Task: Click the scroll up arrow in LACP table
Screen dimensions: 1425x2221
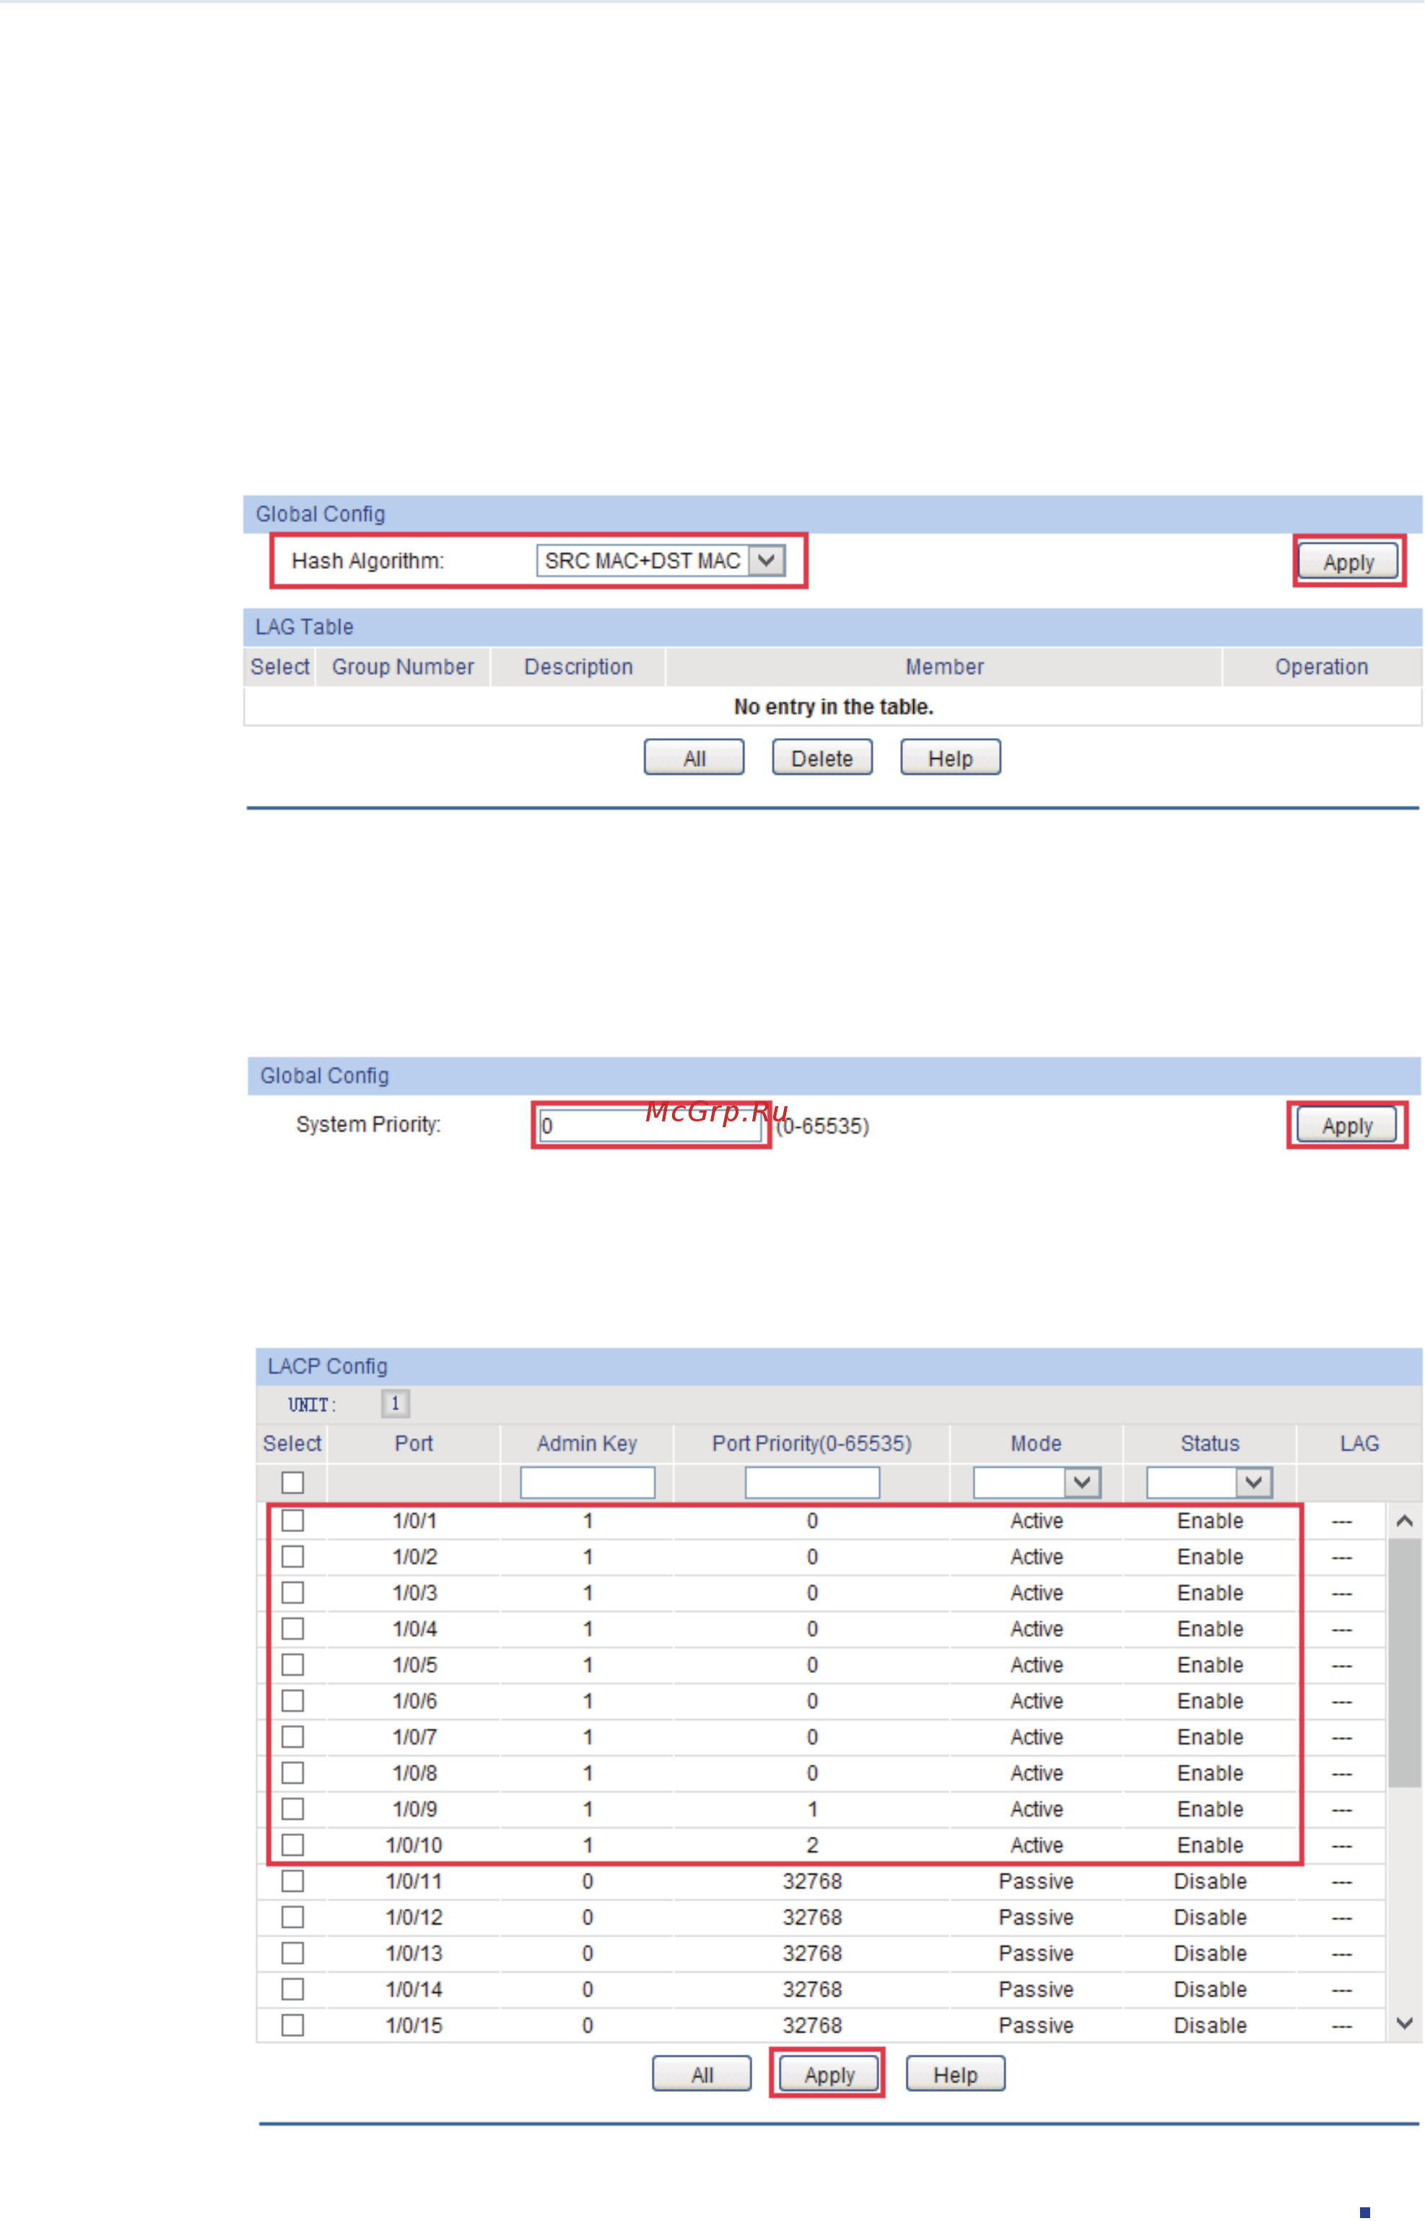Action: pos(1404,1521)
